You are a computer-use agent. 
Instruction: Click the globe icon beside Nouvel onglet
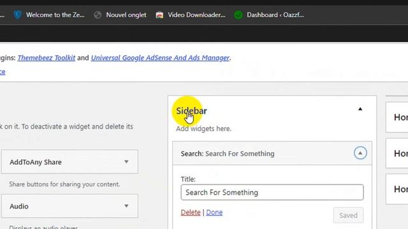pyautogui.click(x=98, y=15)
